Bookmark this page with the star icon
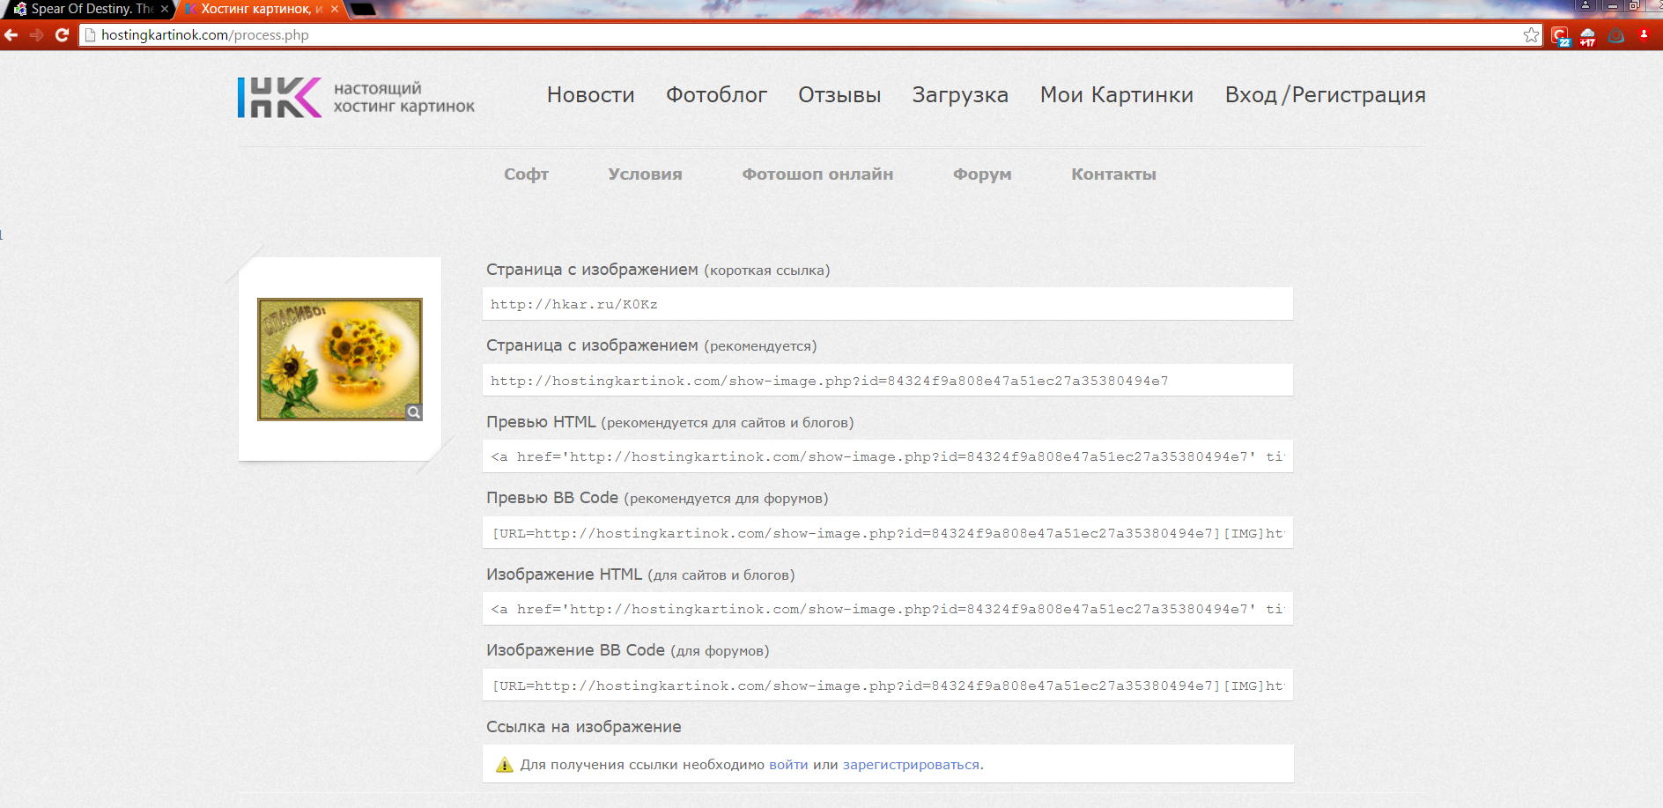The height and width of the screenshot is (808, 1663). pyautogui.click(x=1531, y=35)
